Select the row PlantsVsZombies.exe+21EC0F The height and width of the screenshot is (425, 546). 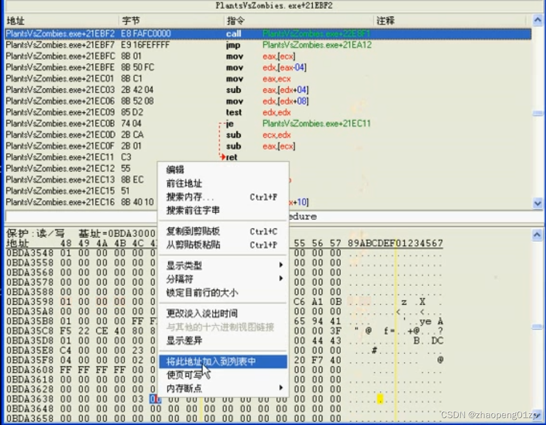point(268,146)
